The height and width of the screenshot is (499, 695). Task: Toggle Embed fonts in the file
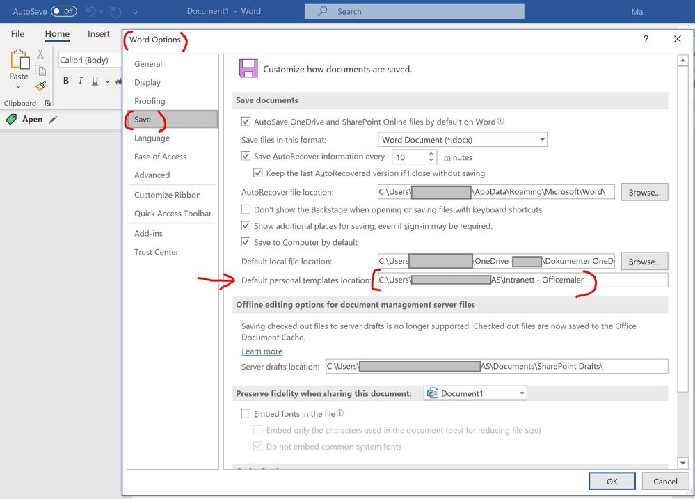click(246, 413)
